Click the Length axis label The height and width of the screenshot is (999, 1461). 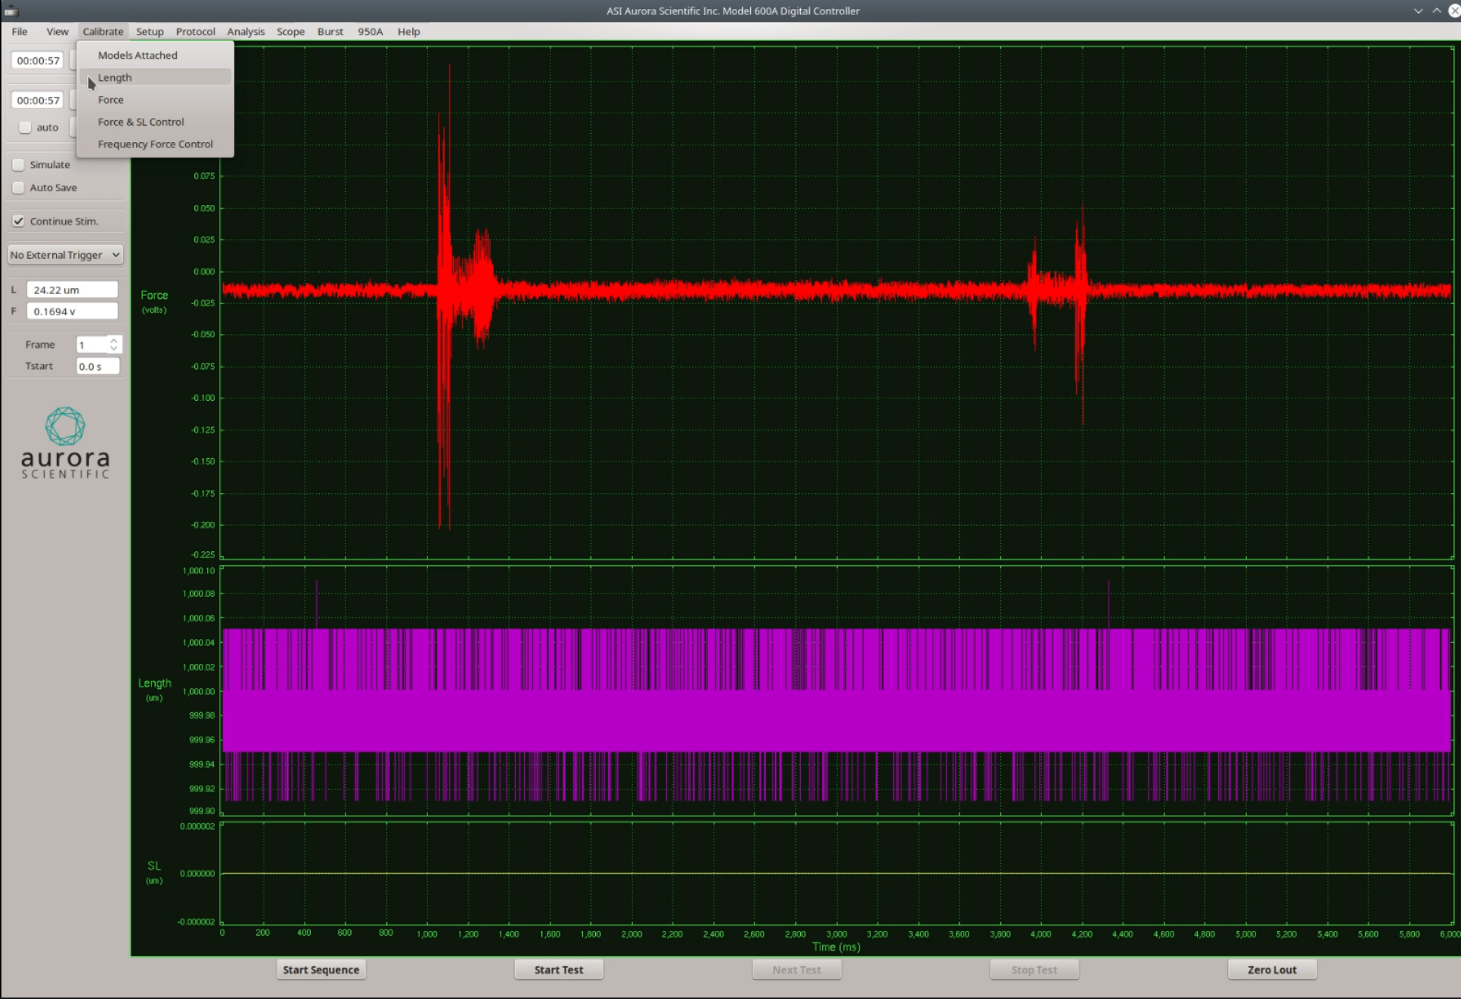click(x=154, y=683)
